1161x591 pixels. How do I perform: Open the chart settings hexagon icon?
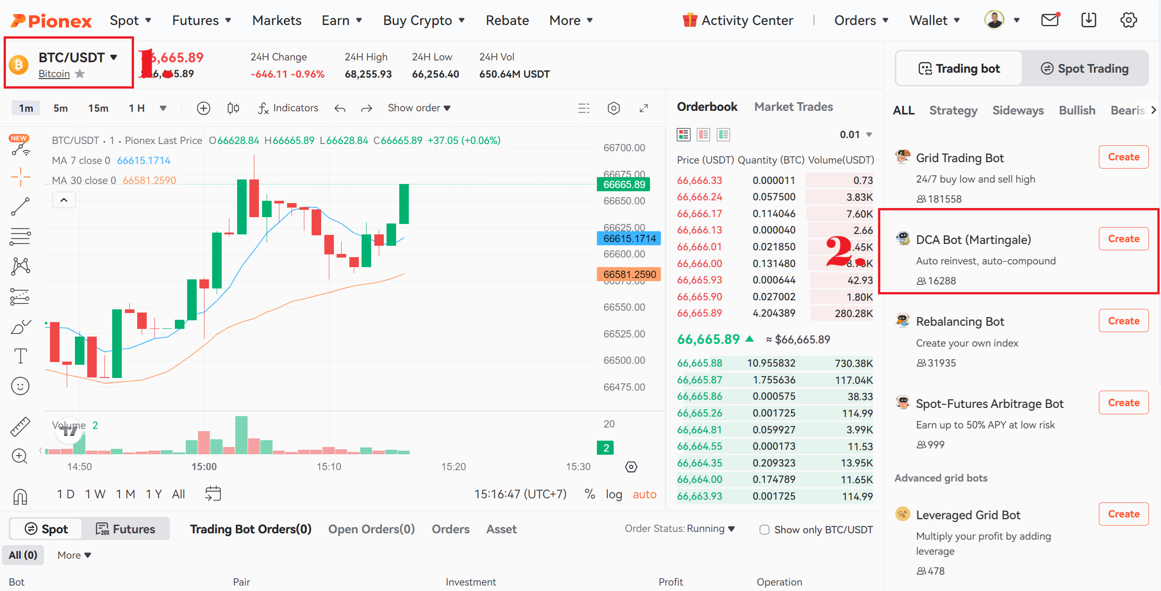point(614,108)
